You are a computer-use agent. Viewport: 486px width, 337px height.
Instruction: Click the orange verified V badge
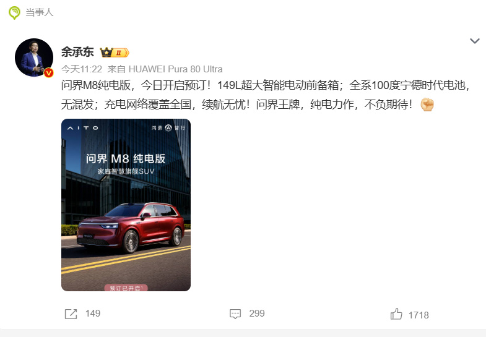click(49, 73)
